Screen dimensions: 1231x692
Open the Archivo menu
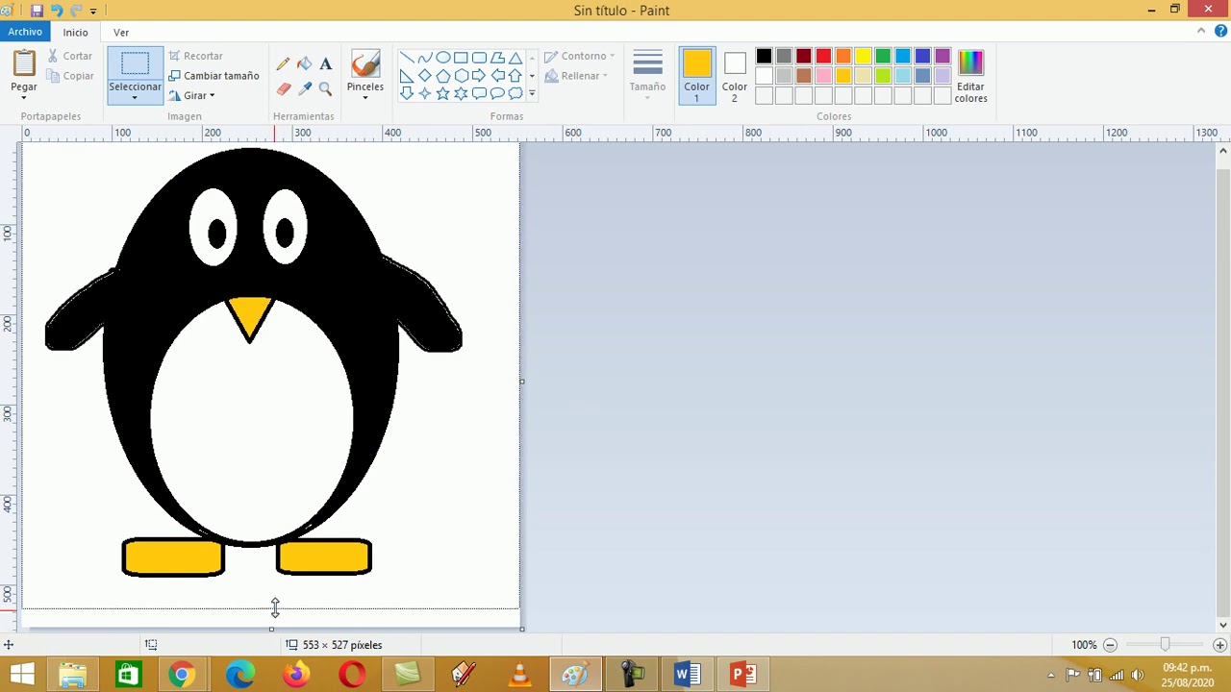25,32
